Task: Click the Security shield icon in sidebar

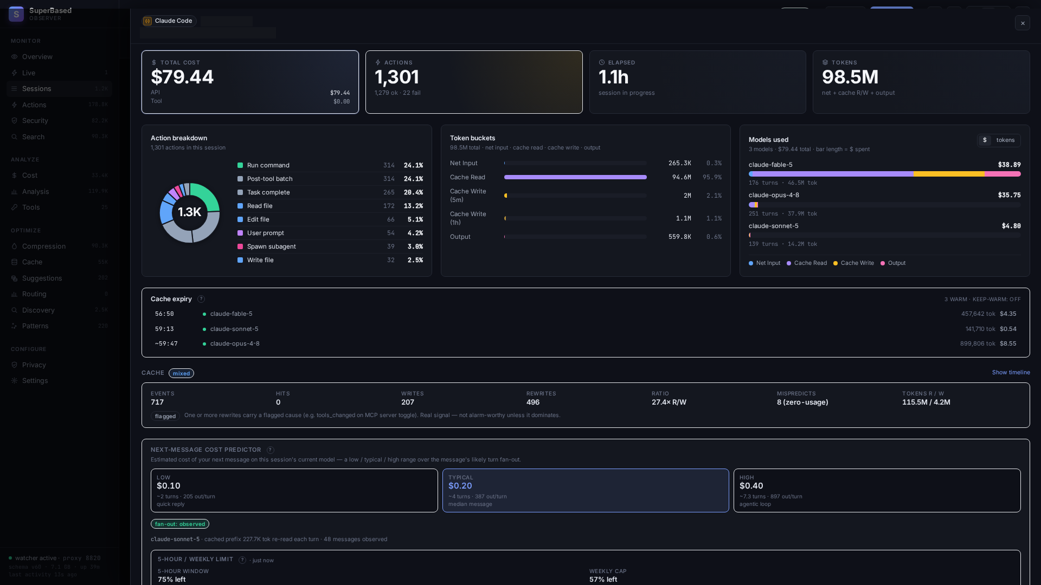Action: (x=15, y=121)
